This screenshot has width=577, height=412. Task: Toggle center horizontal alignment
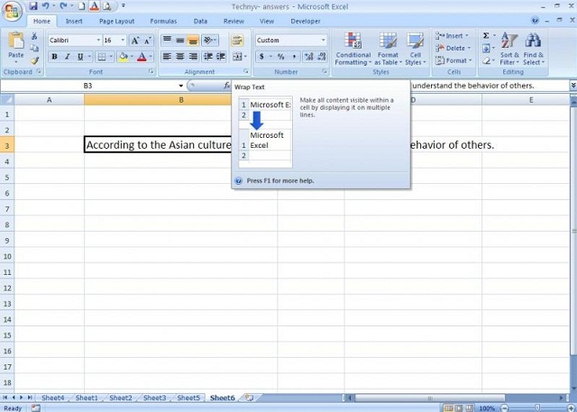click(x=180, y=57)
